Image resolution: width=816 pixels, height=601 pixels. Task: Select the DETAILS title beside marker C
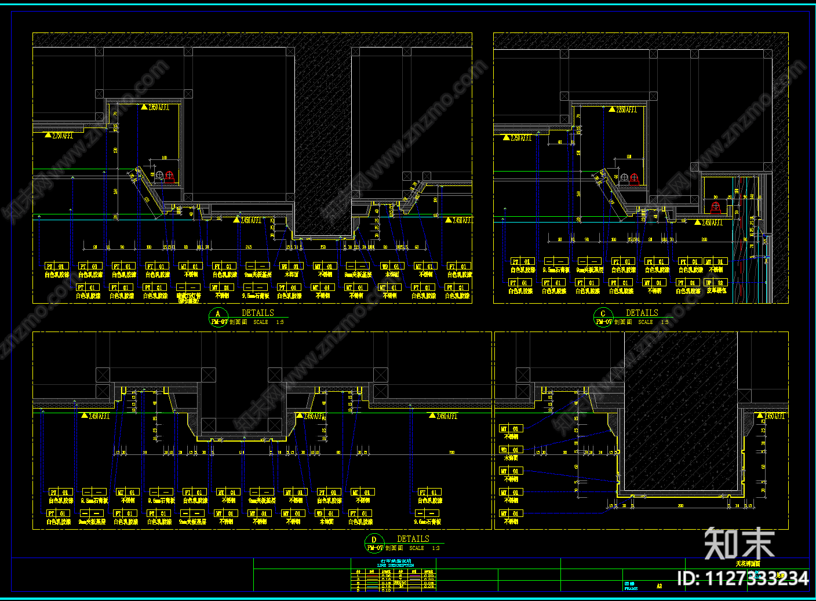642,312
